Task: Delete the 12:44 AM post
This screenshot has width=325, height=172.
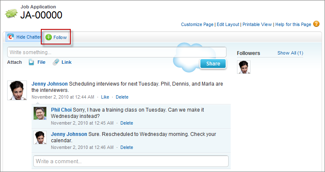Action: (x=122, y=97)
